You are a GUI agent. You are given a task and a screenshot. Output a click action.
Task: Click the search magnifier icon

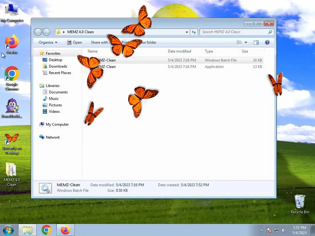pyautogui.click(x=270, y=32)
